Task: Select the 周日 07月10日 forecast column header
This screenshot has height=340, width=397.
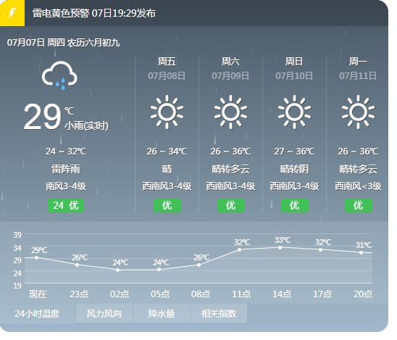Action: (294, 68)
